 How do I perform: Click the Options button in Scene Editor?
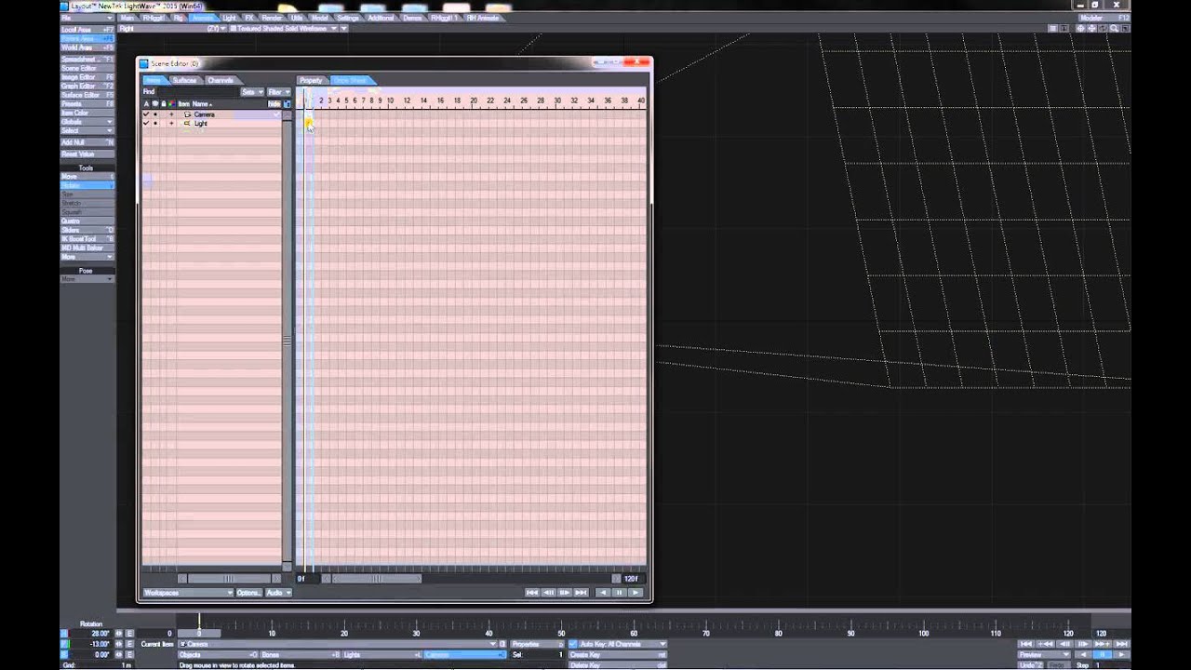(248, 593)
